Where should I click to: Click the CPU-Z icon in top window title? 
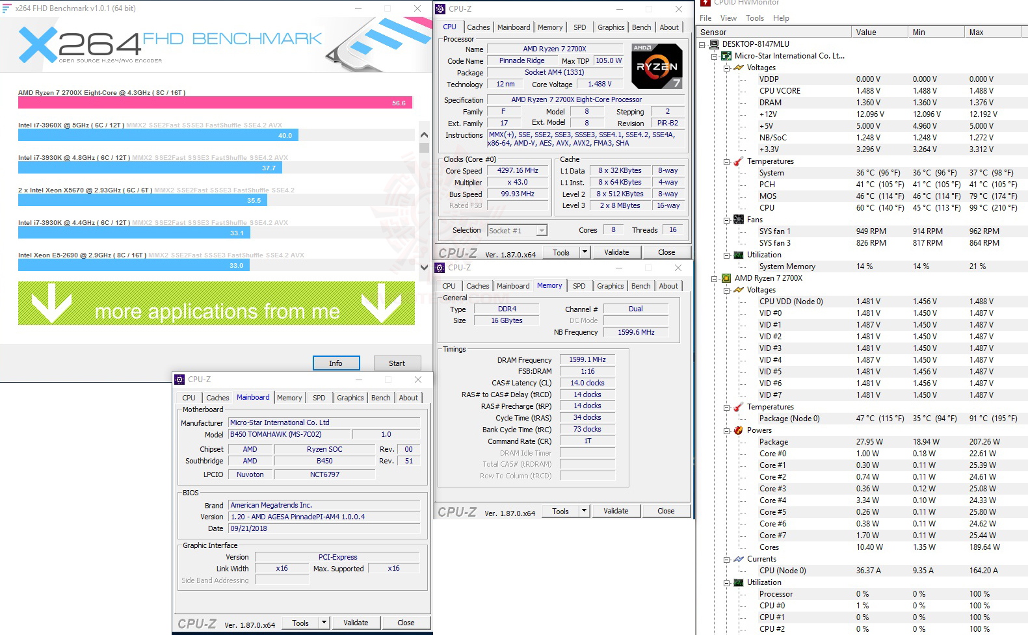440,9
